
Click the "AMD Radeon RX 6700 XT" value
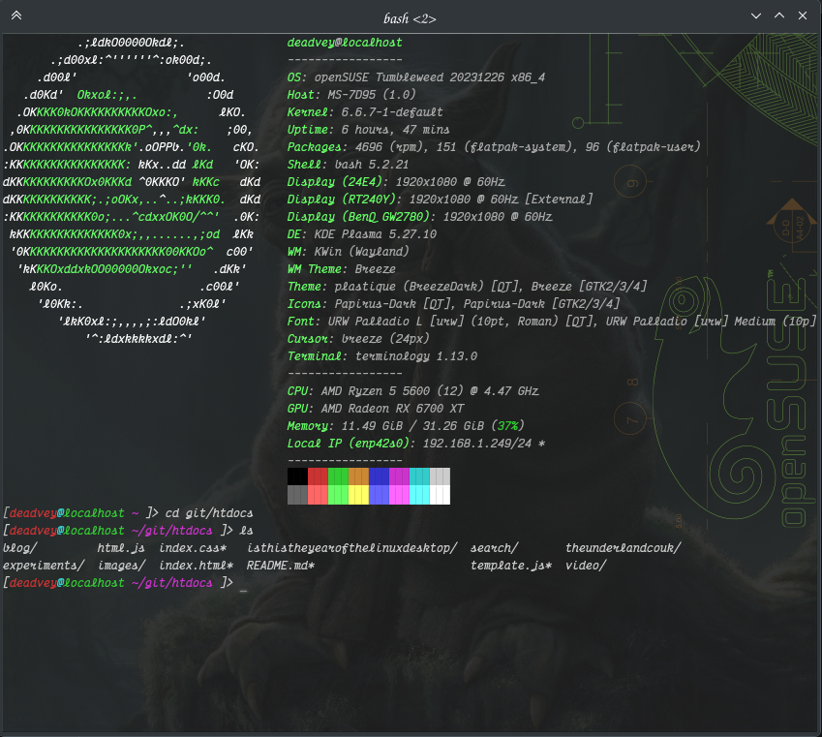tap(392, 409)
